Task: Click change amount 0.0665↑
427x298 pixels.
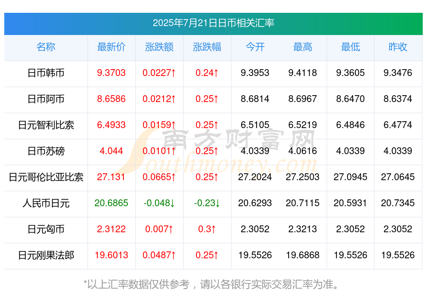Action: (x=159, y=177)
